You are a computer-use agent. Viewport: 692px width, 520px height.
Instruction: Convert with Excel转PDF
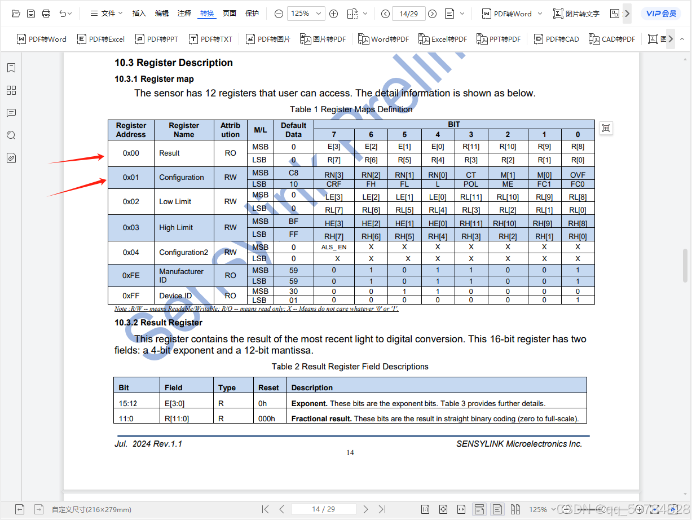443,39
